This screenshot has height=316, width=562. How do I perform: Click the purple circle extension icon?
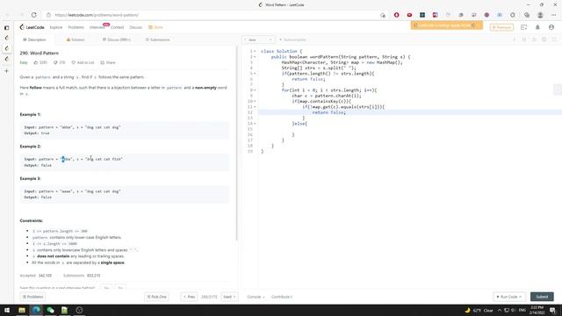486,15
